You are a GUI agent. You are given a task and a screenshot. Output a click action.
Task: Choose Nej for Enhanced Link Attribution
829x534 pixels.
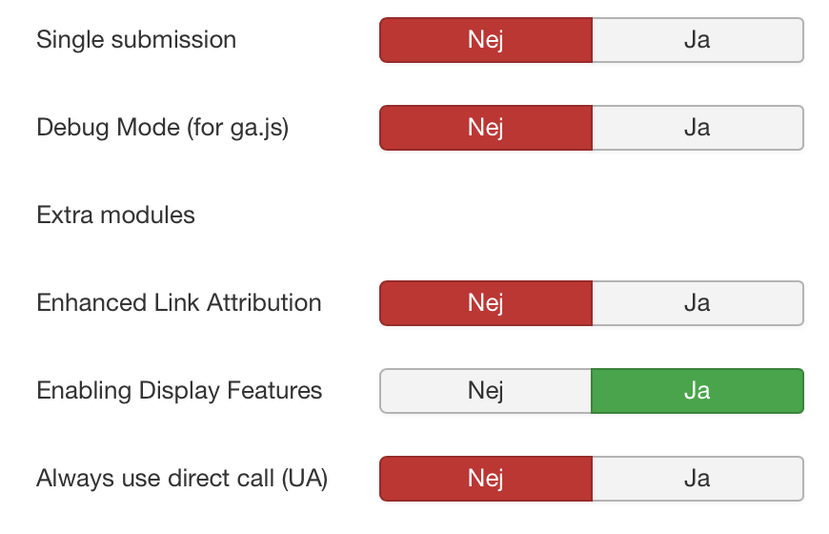(486, 303)
